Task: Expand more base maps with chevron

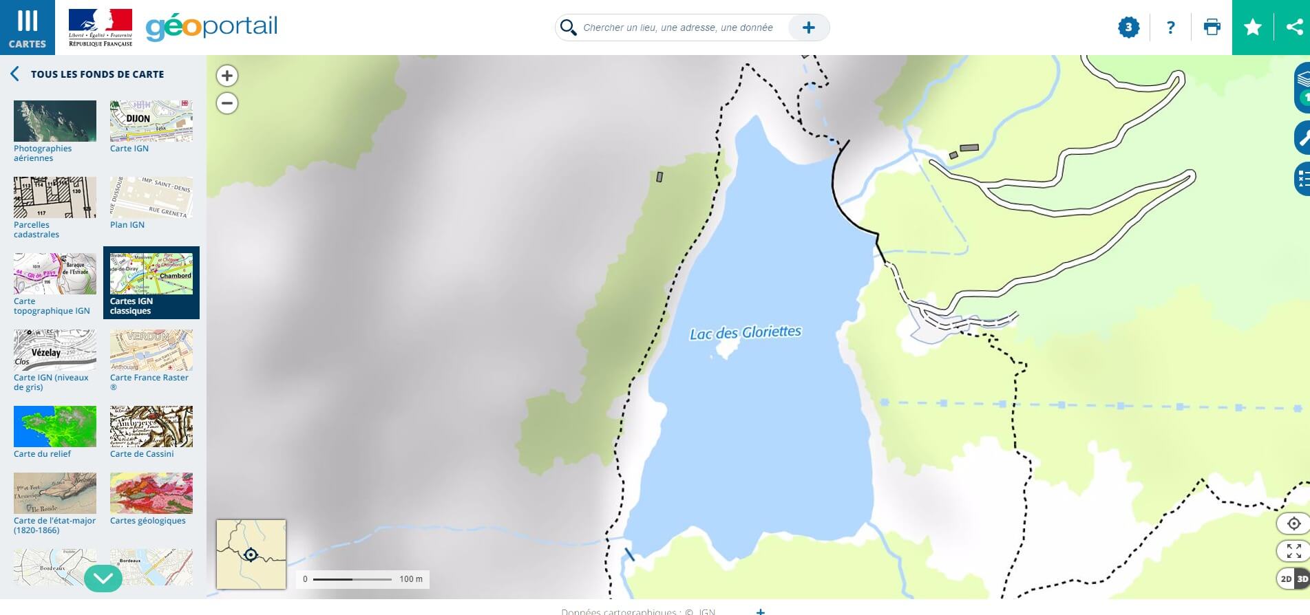Action: (x=103, y=579)
